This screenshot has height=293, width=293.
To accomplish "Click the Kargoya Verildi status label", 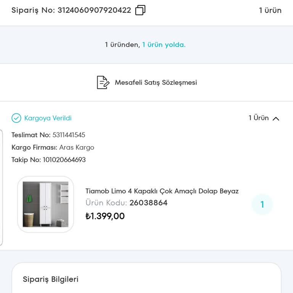I will pyautogui.click(x=48, y=118).
